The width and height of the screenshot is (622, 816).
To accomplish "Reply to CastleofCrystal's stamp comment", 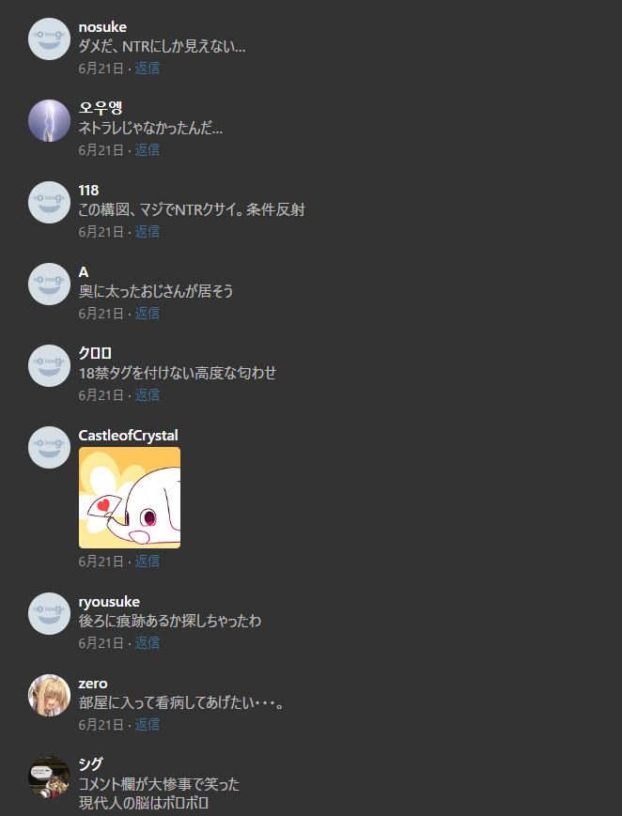I will click(x=148, y=561).
